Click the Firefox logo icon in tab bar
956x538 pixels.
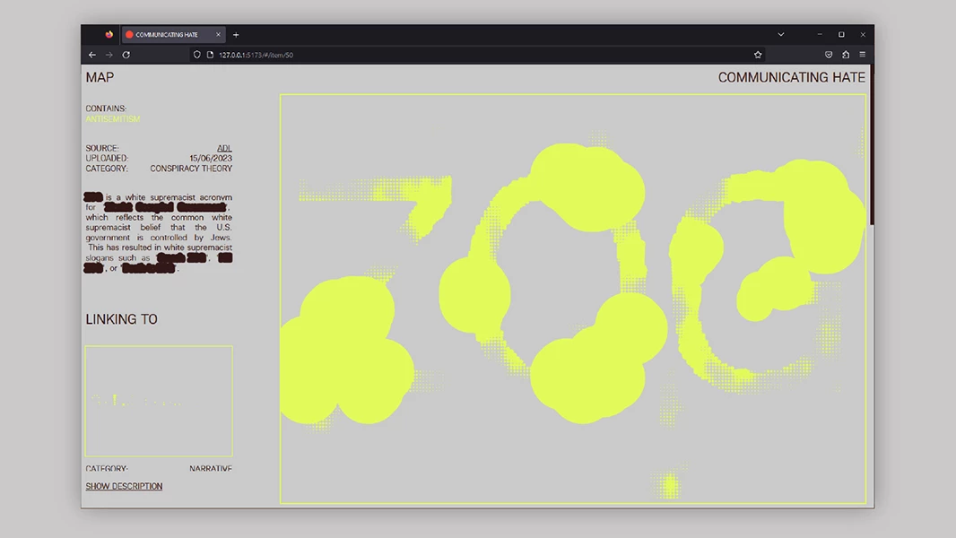(109, 35)
